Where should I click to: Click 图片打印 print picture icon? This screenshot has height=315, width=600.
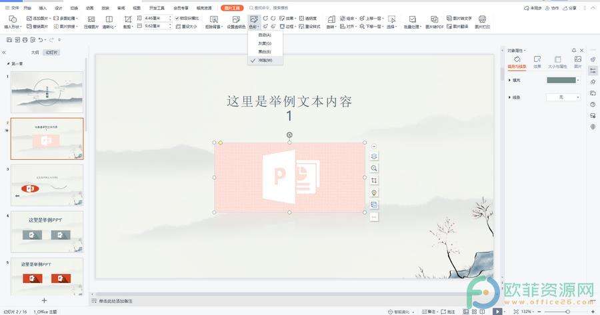[482, 23]
